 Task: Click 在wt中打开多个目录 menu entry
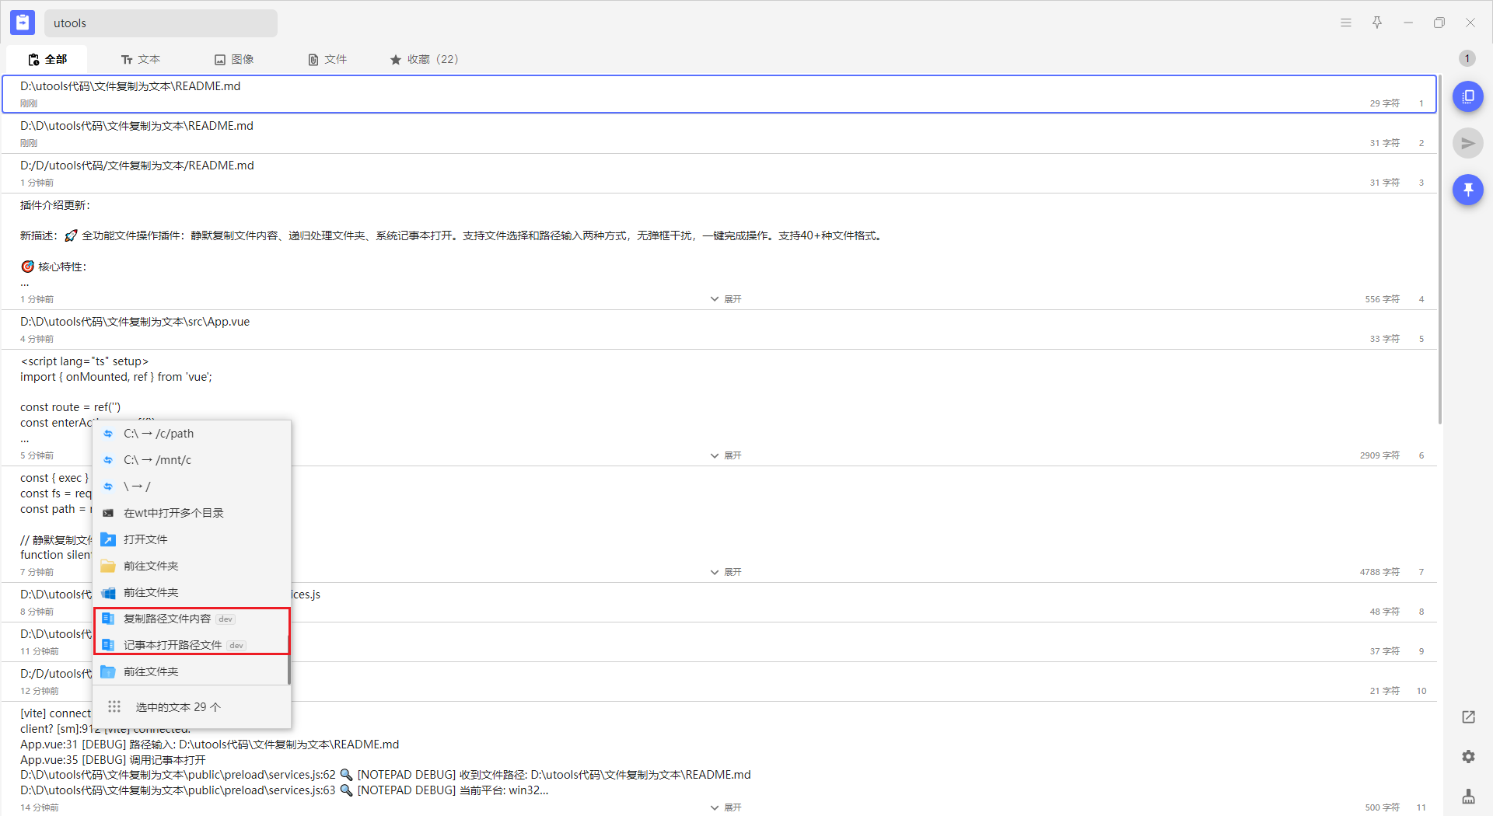(173, 513)
